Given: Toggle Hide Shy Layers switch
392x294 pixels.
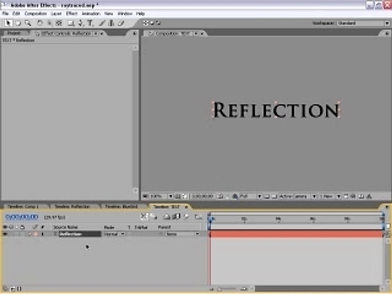Looking at the screenshot, I should [x=167, y=217].
